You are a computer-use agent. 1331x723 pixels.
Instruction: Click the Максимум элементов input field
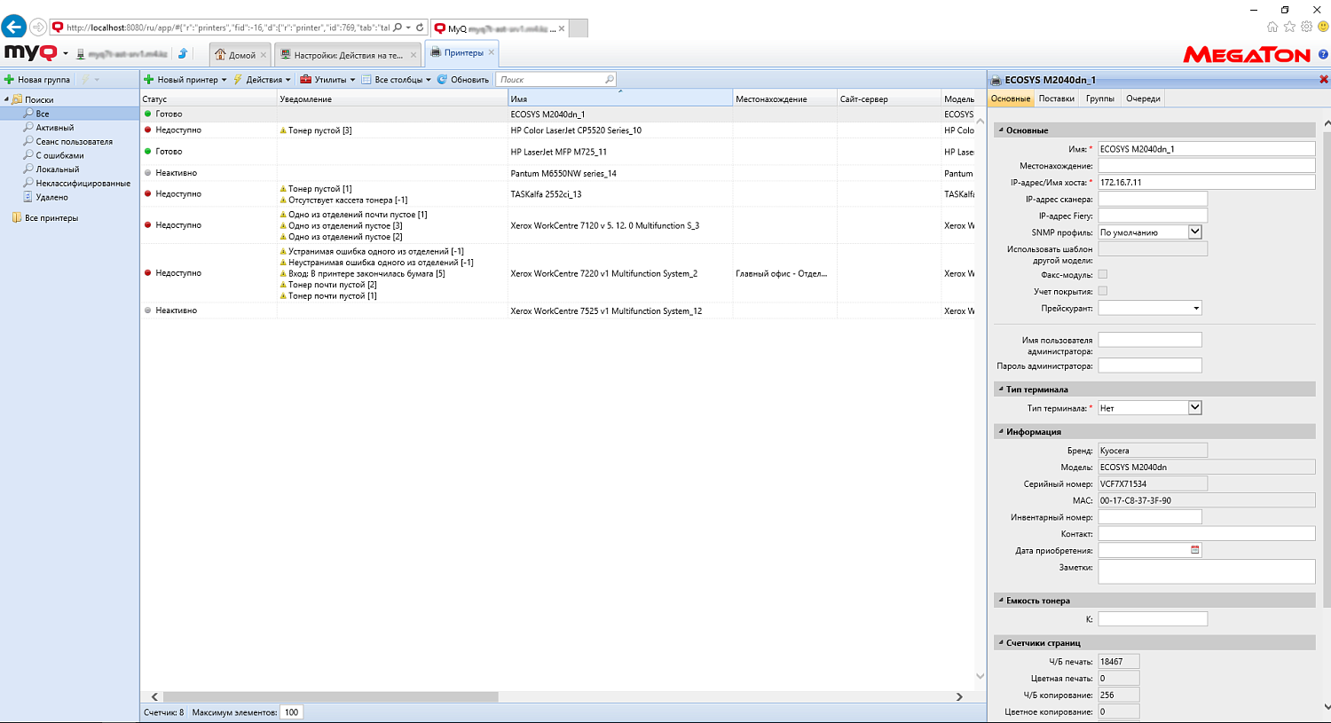(291, 712)
